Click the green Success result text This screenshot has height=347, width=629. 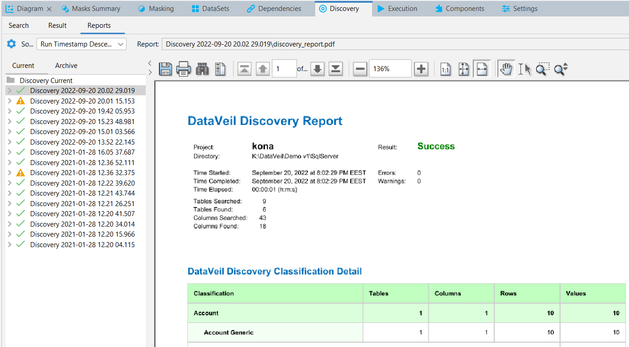coord(436,146)
